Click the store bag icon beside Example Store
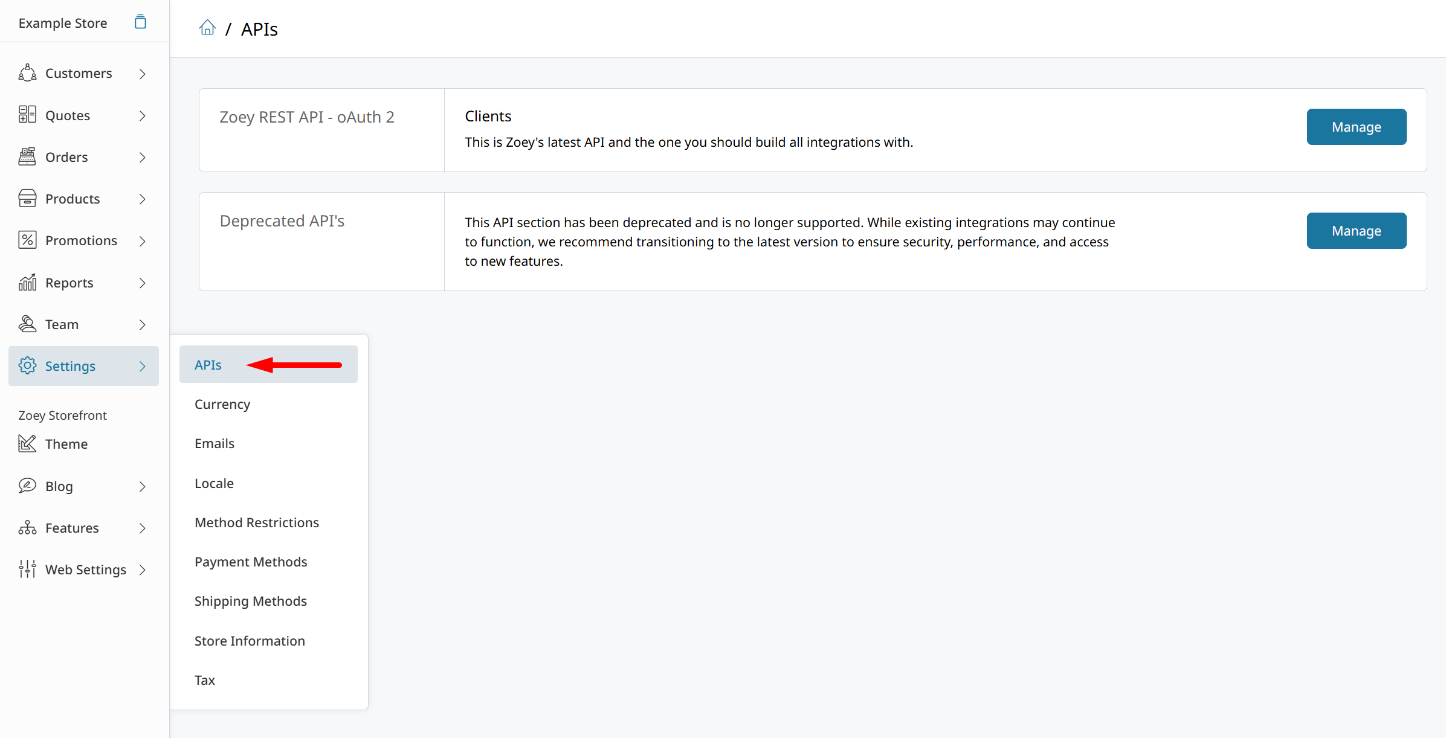 click(140, 22)
